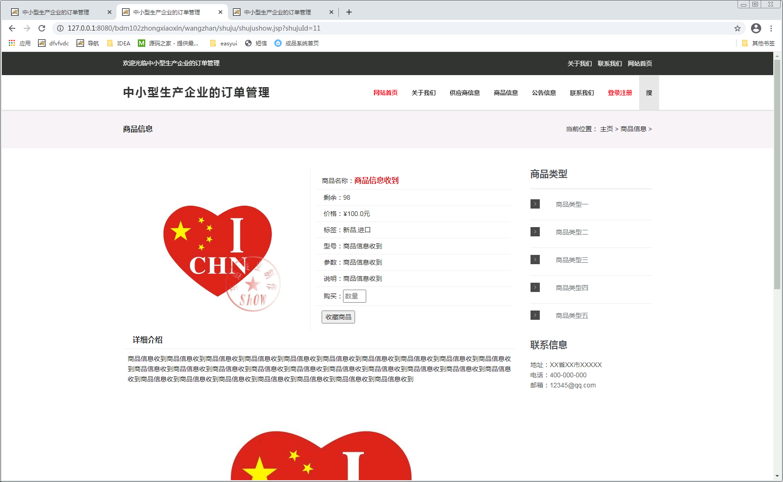Switch to the first browser tab
This screenshot has width=783, height=482.
coord(56,12)
